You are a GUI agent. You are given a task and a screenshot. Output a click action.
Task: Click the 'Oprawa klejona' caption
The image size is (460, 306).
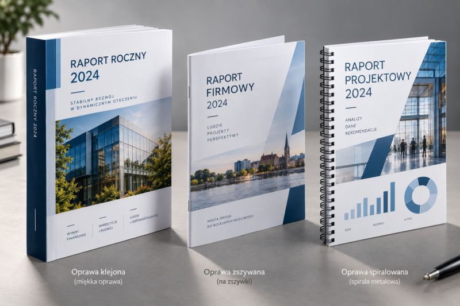[x=98, y=272]
